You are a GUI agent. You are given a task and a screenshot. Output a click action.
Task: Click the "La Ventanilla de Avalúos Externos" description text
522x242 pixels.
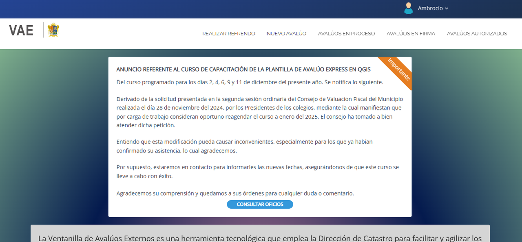tap(260, 238)
